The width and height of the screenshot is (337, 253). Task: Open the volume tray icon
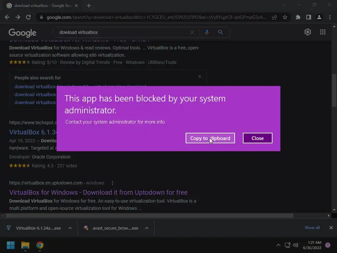296,245
